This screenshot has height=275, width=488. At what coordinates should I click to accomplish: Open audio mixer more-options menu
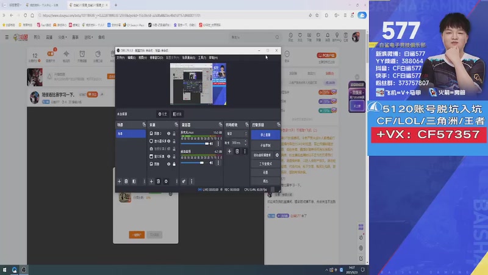pyautogui.click(x=192, y=181)
